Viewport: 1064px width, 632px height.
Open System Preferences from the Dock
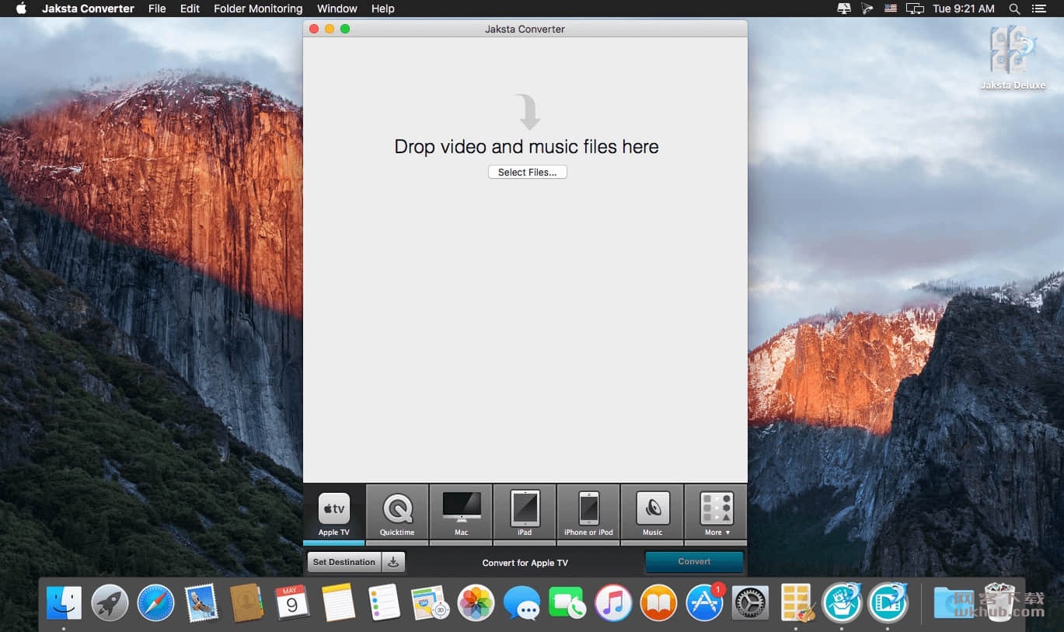coord(750,602)
